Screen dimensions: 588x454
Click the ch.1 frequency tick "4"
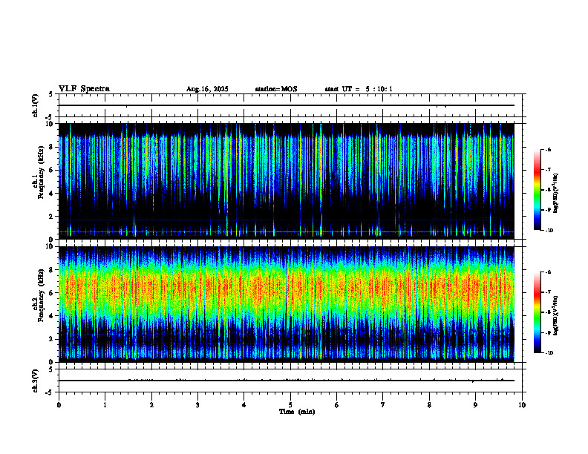(52, 194)
